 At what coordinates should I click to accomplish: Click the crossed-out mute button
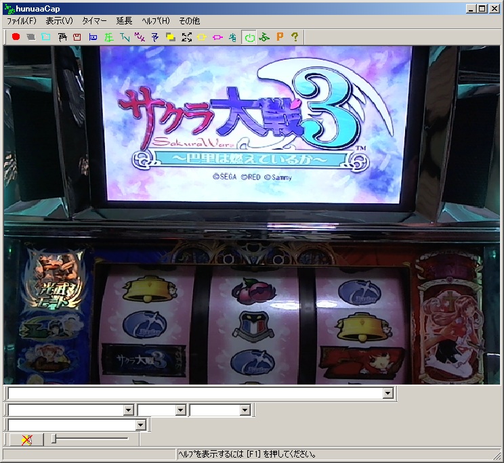[26, 439]
